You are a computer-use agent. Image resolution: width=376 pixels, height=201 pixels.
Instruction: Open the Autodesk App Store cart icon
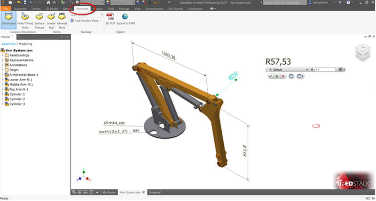pyautogui.click(x=340, y=2)
